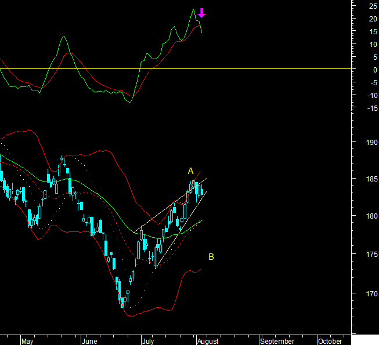
Task: Click the -15 indicator scale value
Action: point(372,108)
